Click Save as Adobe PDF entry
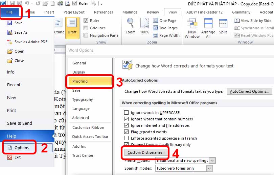 click(x=27, y=42)
